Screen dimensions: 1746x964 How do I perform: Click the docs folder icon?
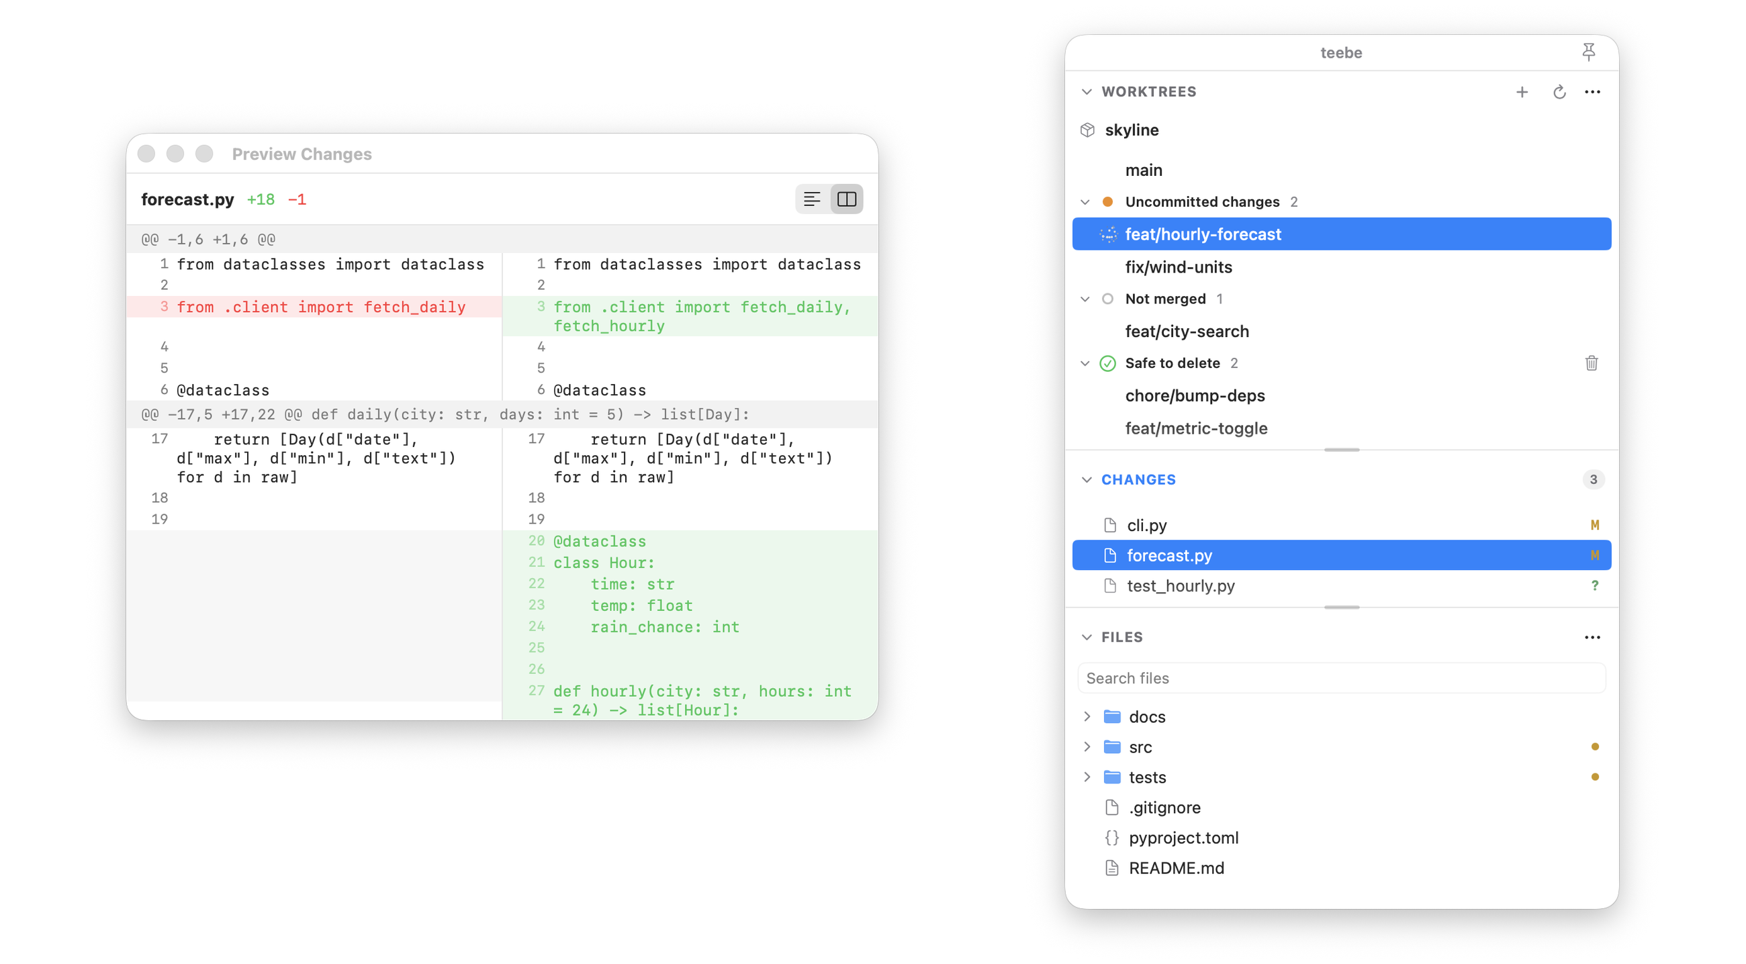(1111, 717)
